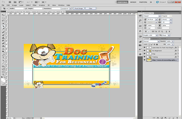This screenshot has width=182, height=119.
Task: Swap foreground and background colors
Action: [x=4, y=77]
